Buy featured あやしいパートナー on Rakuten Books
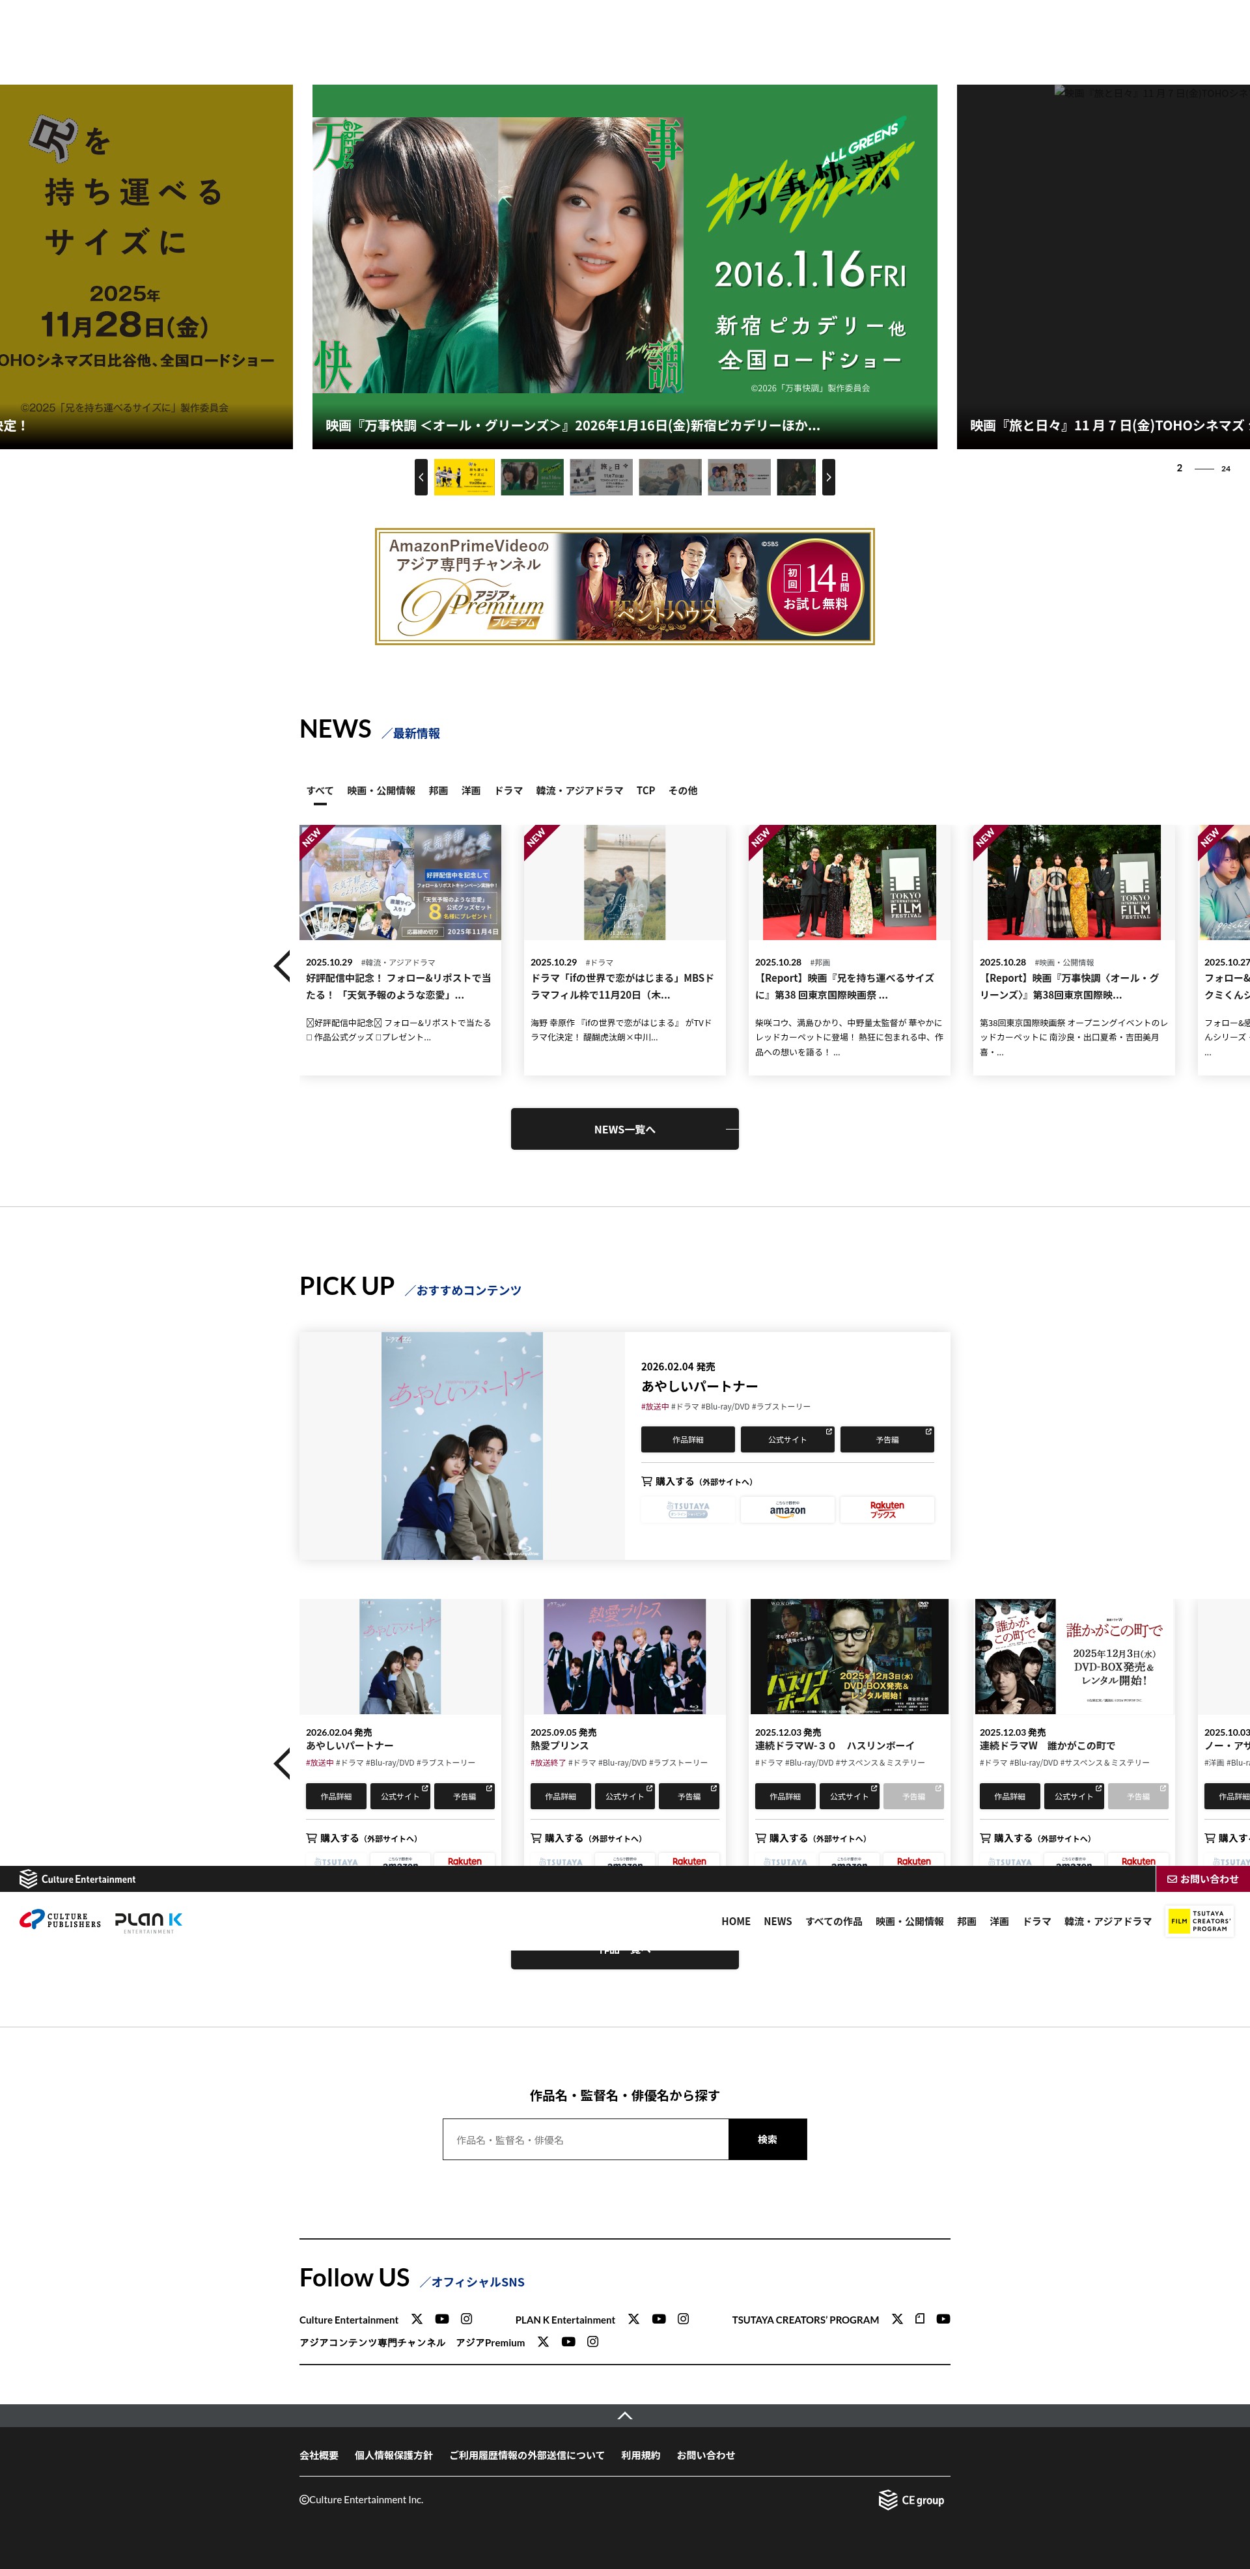The height and width of the screenshot is (2569, 1250). 887,1509
